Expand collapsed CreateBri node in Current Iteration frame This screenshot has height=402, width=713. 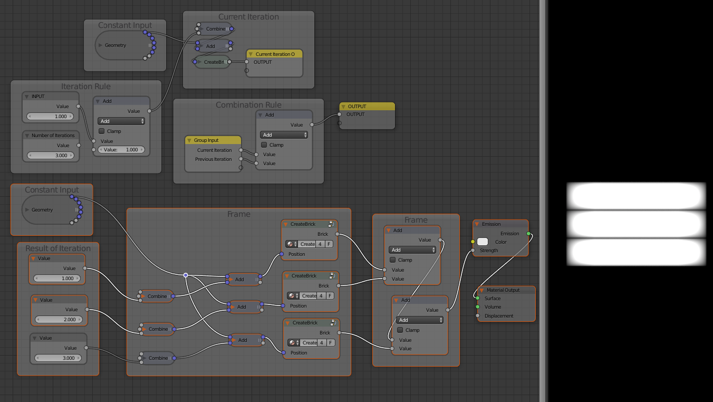pyautogui.click(x=200, y=62)
